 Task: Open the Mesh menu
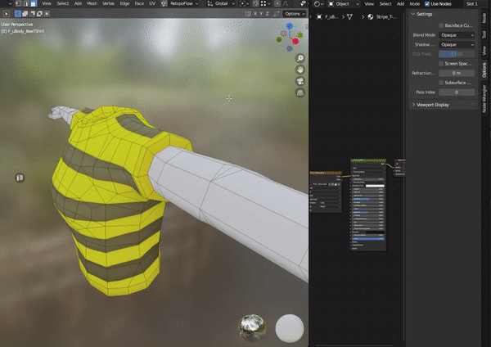coord(91,4)
